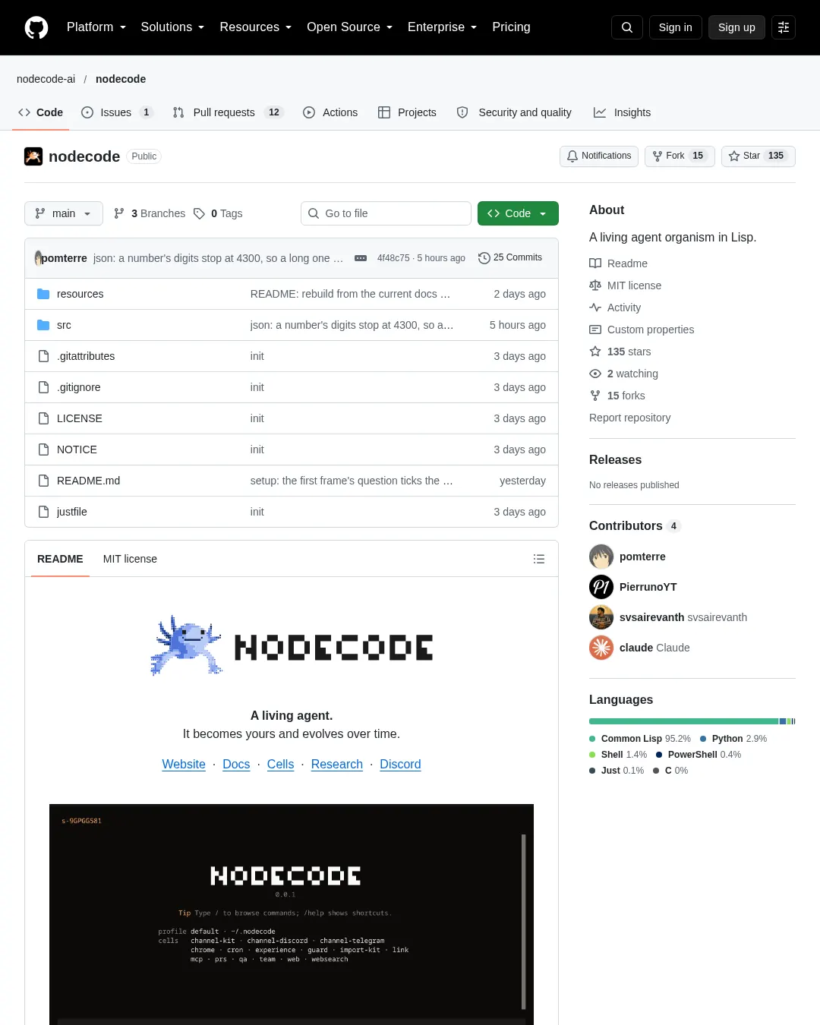Click the LICENSE file icon
This screenshot has width=820, height=1025.
[43, 418]
